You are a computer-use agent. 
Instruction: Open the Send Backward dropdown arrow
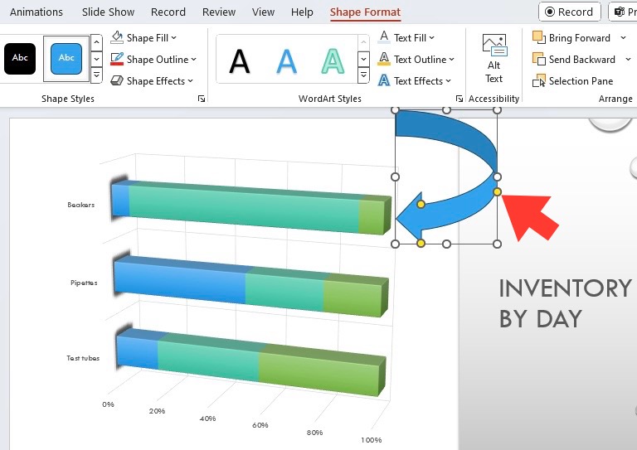628,59
